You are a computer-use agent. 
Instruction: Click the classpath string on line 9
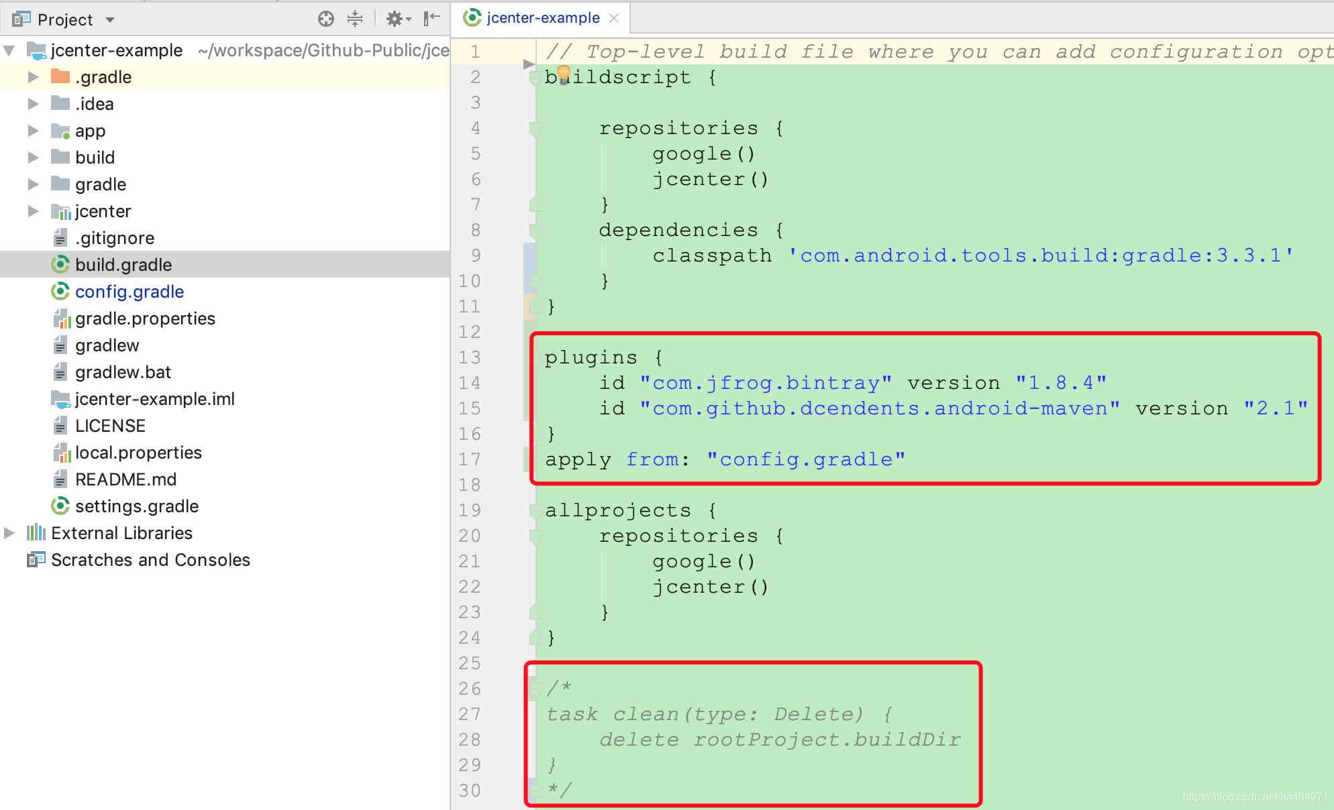pyautogui.click(x=1041, y=255)
